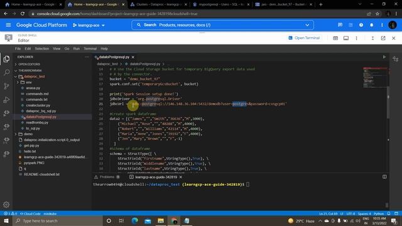Open the Edit menu

28,48
